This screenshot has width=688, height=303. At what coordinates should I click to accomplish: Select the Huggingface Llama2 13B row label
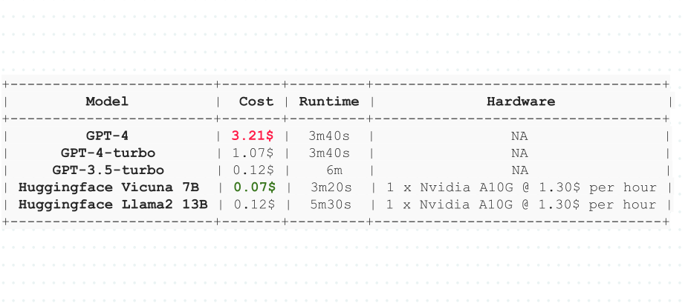[113, 204]
